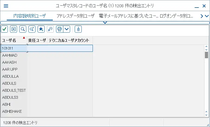Image resolution: width=210 pixels, height=127 pixels.
Task: Open the 電子メールアドレスに基づいたユー... tab
Action: click(x=129, y=16)
